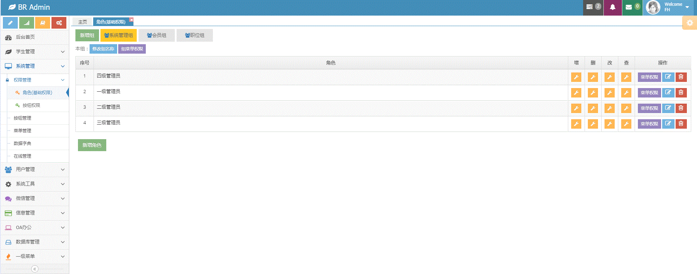Click the 修改组名称 button

(103, 49)
